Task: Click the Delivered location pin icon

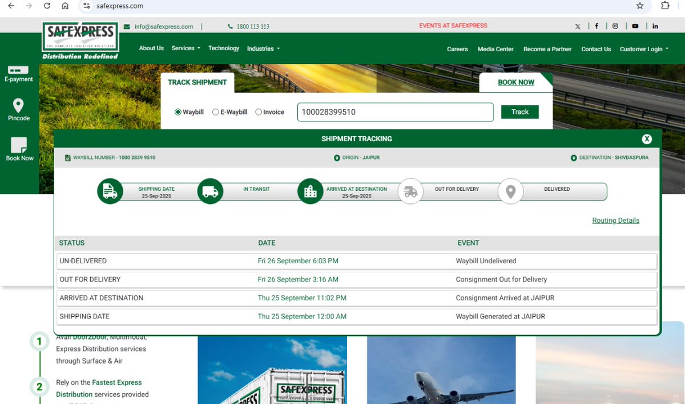Action: click(511, 191)
